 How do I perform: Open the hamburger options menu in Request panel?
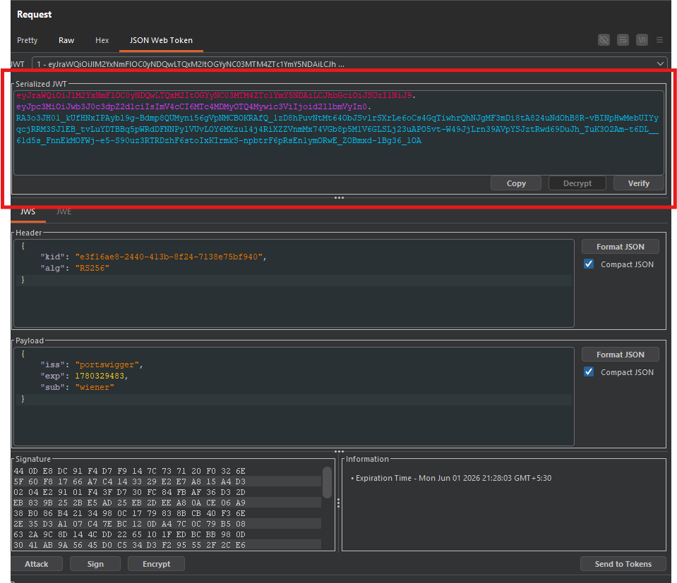pyautogui.click(x=660, y=40)
